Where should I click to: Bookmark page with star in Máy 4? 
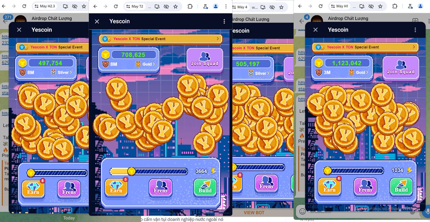[x=281, y=7]
